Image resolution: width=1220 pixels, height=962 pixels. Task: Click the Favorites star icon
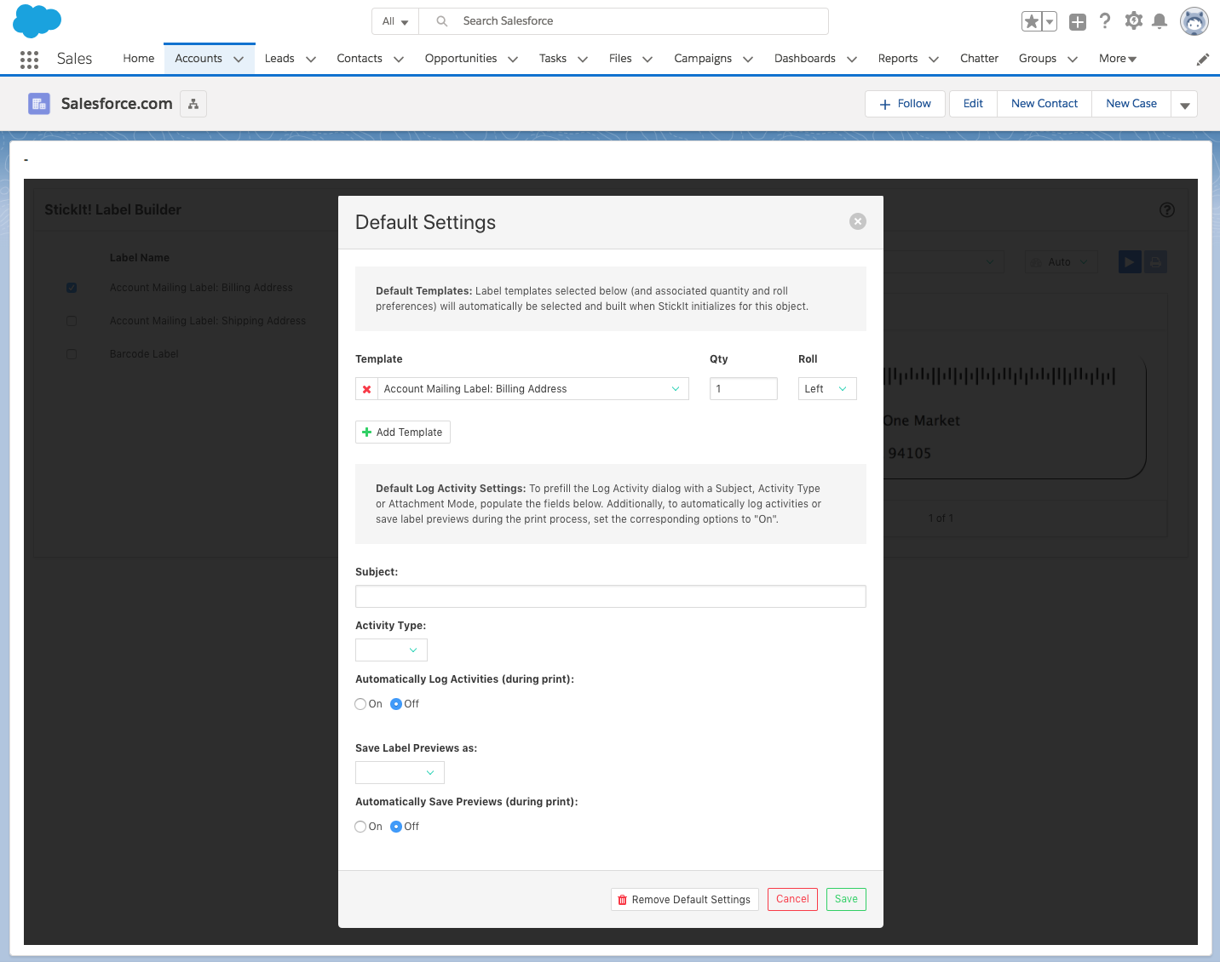(x=1031, y=21)
